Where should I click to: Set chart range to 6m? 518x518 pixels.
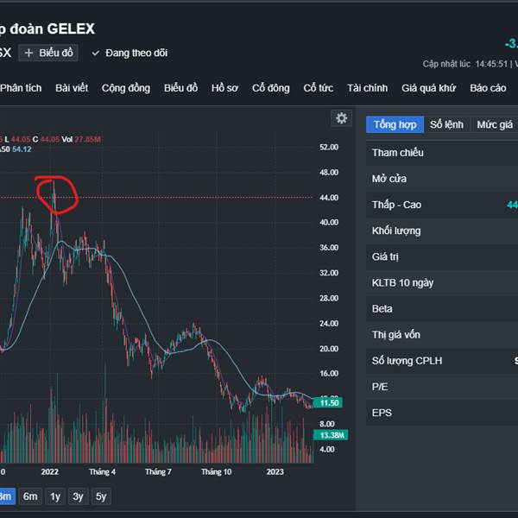point(30,496)
